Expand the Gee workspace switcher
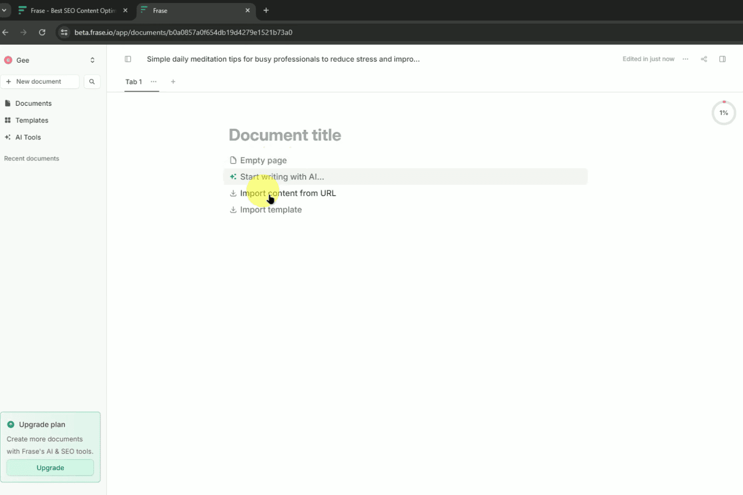The image size is (743, 495). (92, 60)
